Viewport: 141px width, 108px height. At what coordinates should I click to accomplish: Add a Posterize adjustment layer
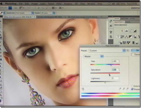tap(124, 43)
